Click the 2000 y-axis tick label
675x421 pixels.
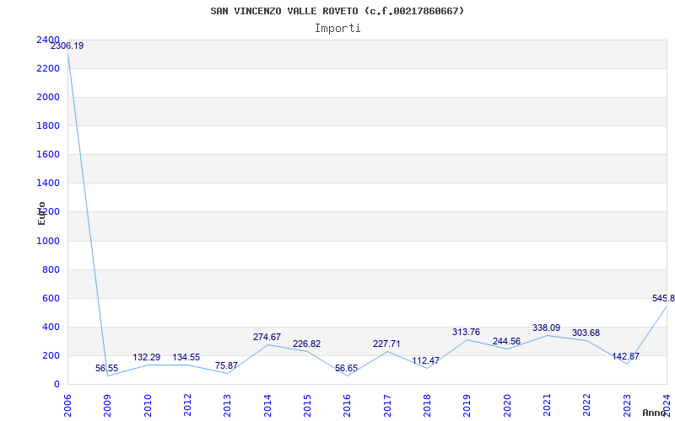tap(48, 97)
